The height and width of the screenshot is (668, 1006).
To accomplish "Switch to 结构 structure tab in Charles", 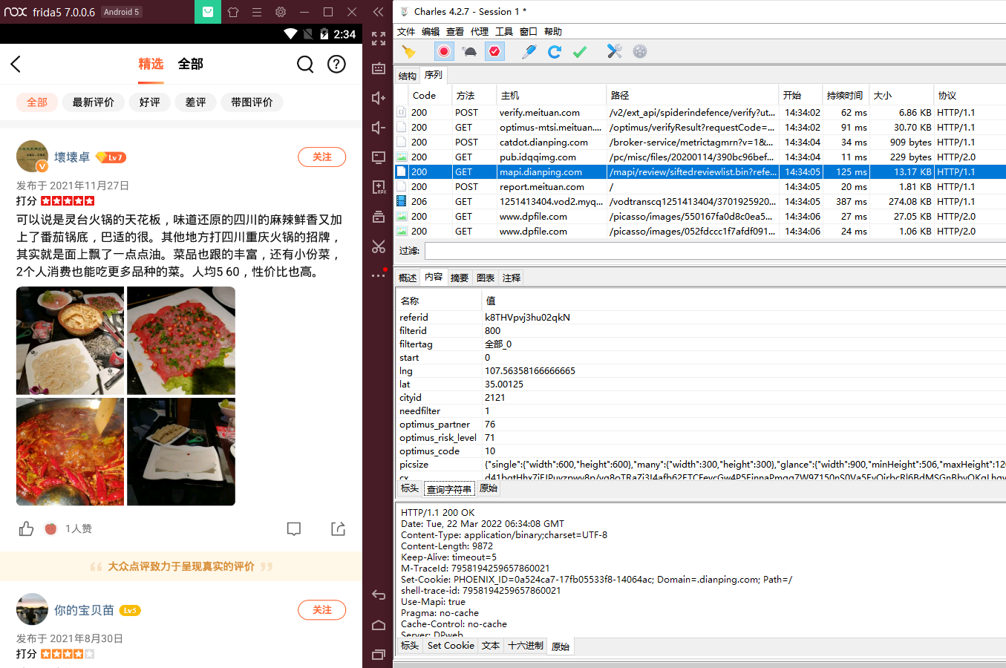I will tap(408, 76).
